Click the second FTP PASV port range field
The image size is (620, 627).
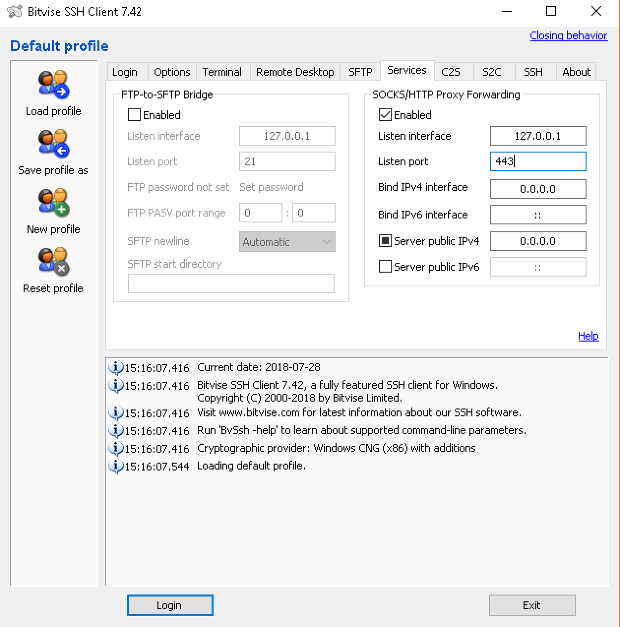coord(314,213)
